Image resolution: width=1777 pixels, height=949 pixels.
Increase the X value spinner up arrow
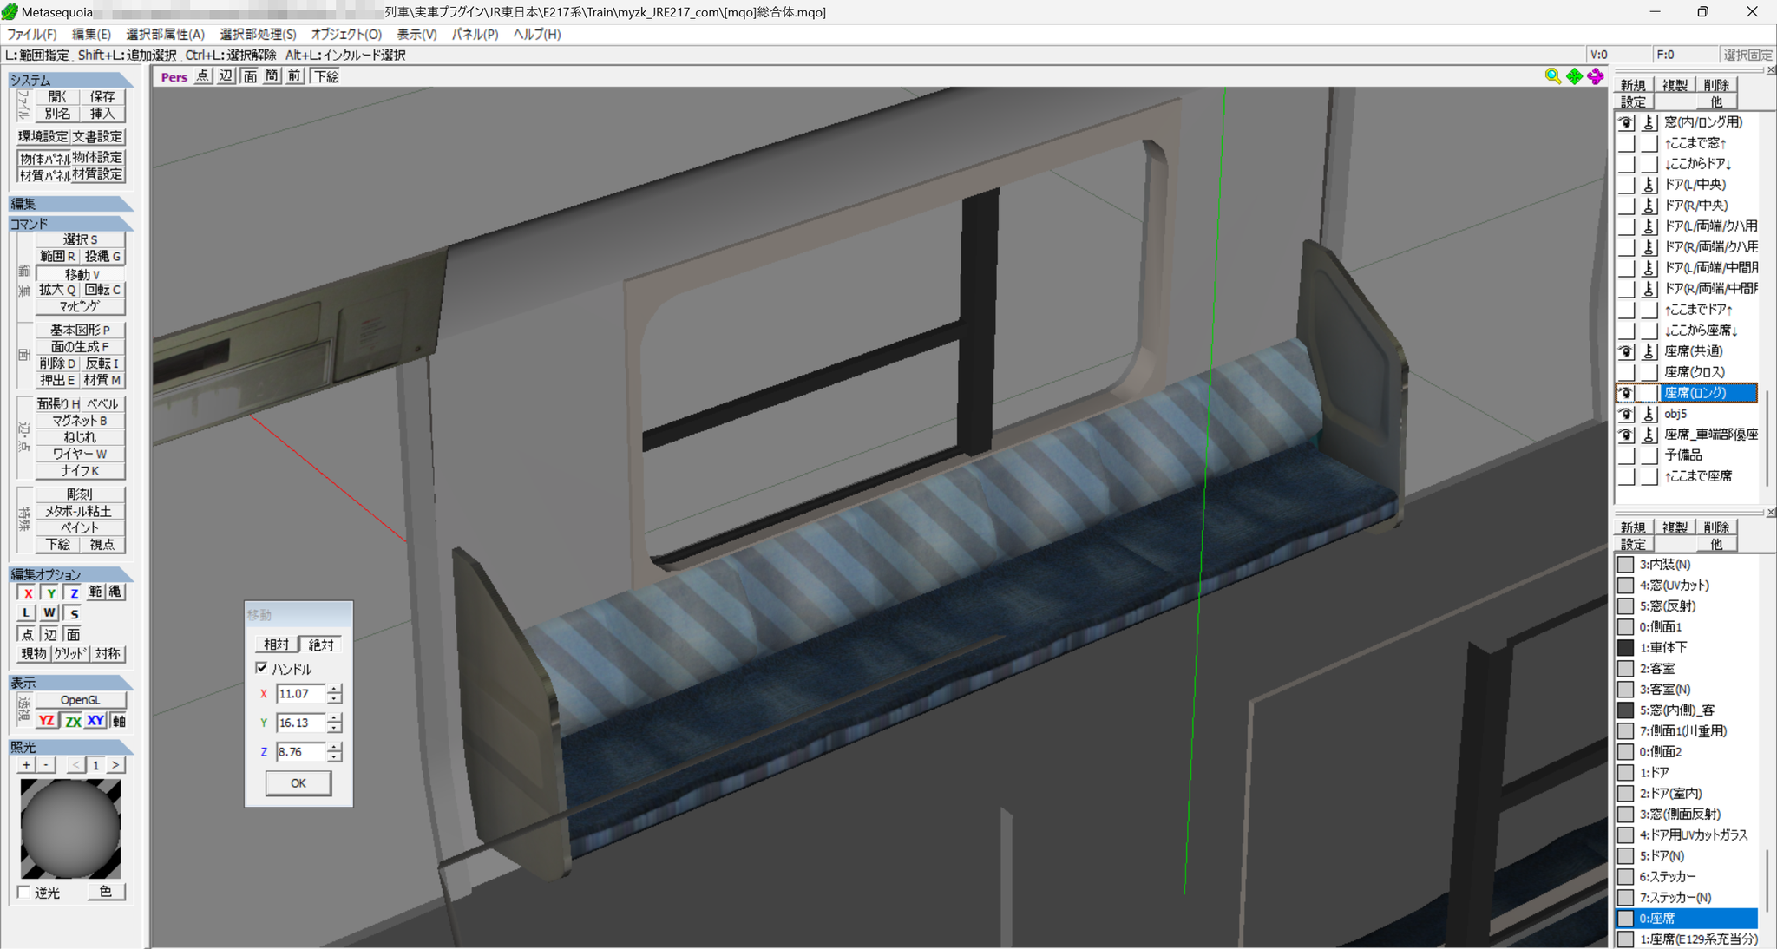pos(335,689)
